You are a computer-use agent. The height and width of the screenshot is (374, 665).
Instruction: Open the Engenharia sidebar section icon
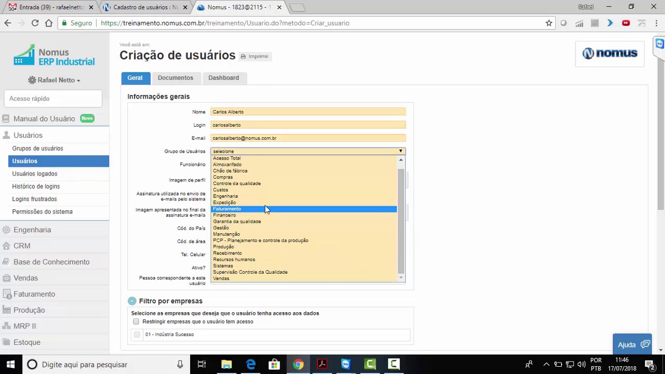point(6,230)
